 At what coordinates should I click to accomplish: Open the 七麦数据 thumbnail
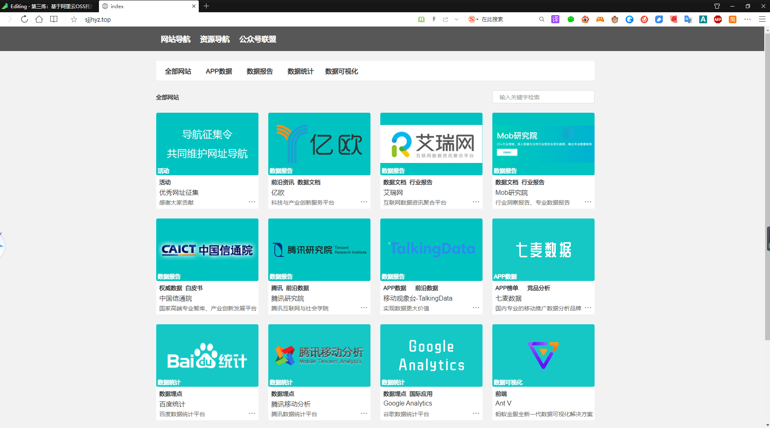click(543, 250)
